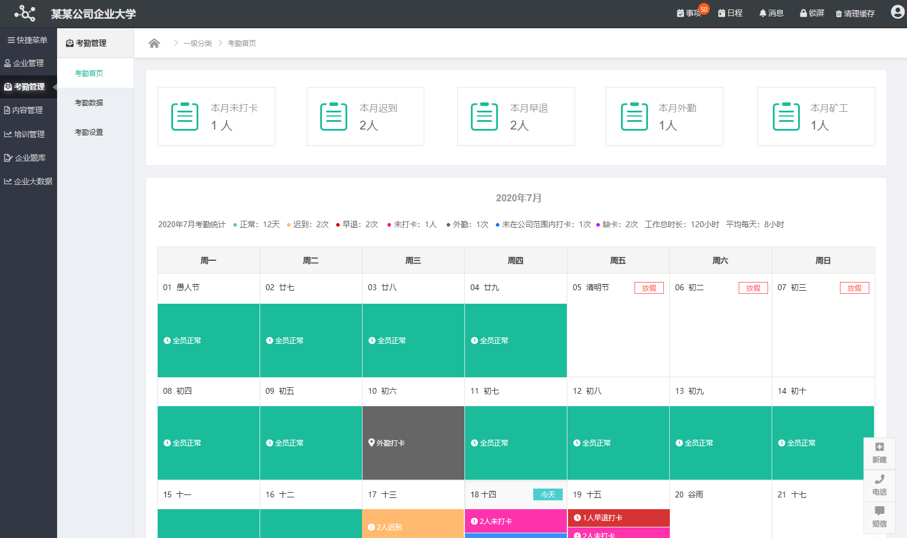Viewport: 907px width, 538px height.
Task: Click the 2020年7月 calendar title
Action: click(519, 198)
